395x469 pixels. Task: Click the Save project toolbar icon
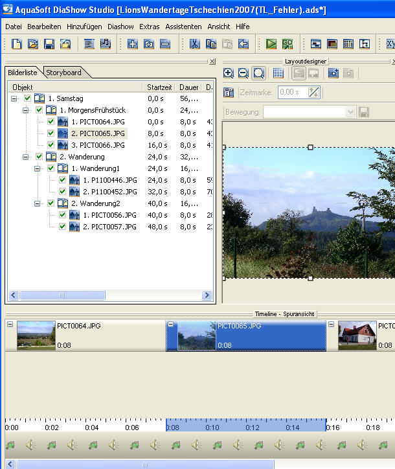[x=49, y=44]
